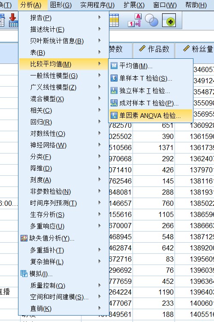This screenshot has width=214, height=322.
Task: Expand 混合模型(X) submenu
Action: 64,99
